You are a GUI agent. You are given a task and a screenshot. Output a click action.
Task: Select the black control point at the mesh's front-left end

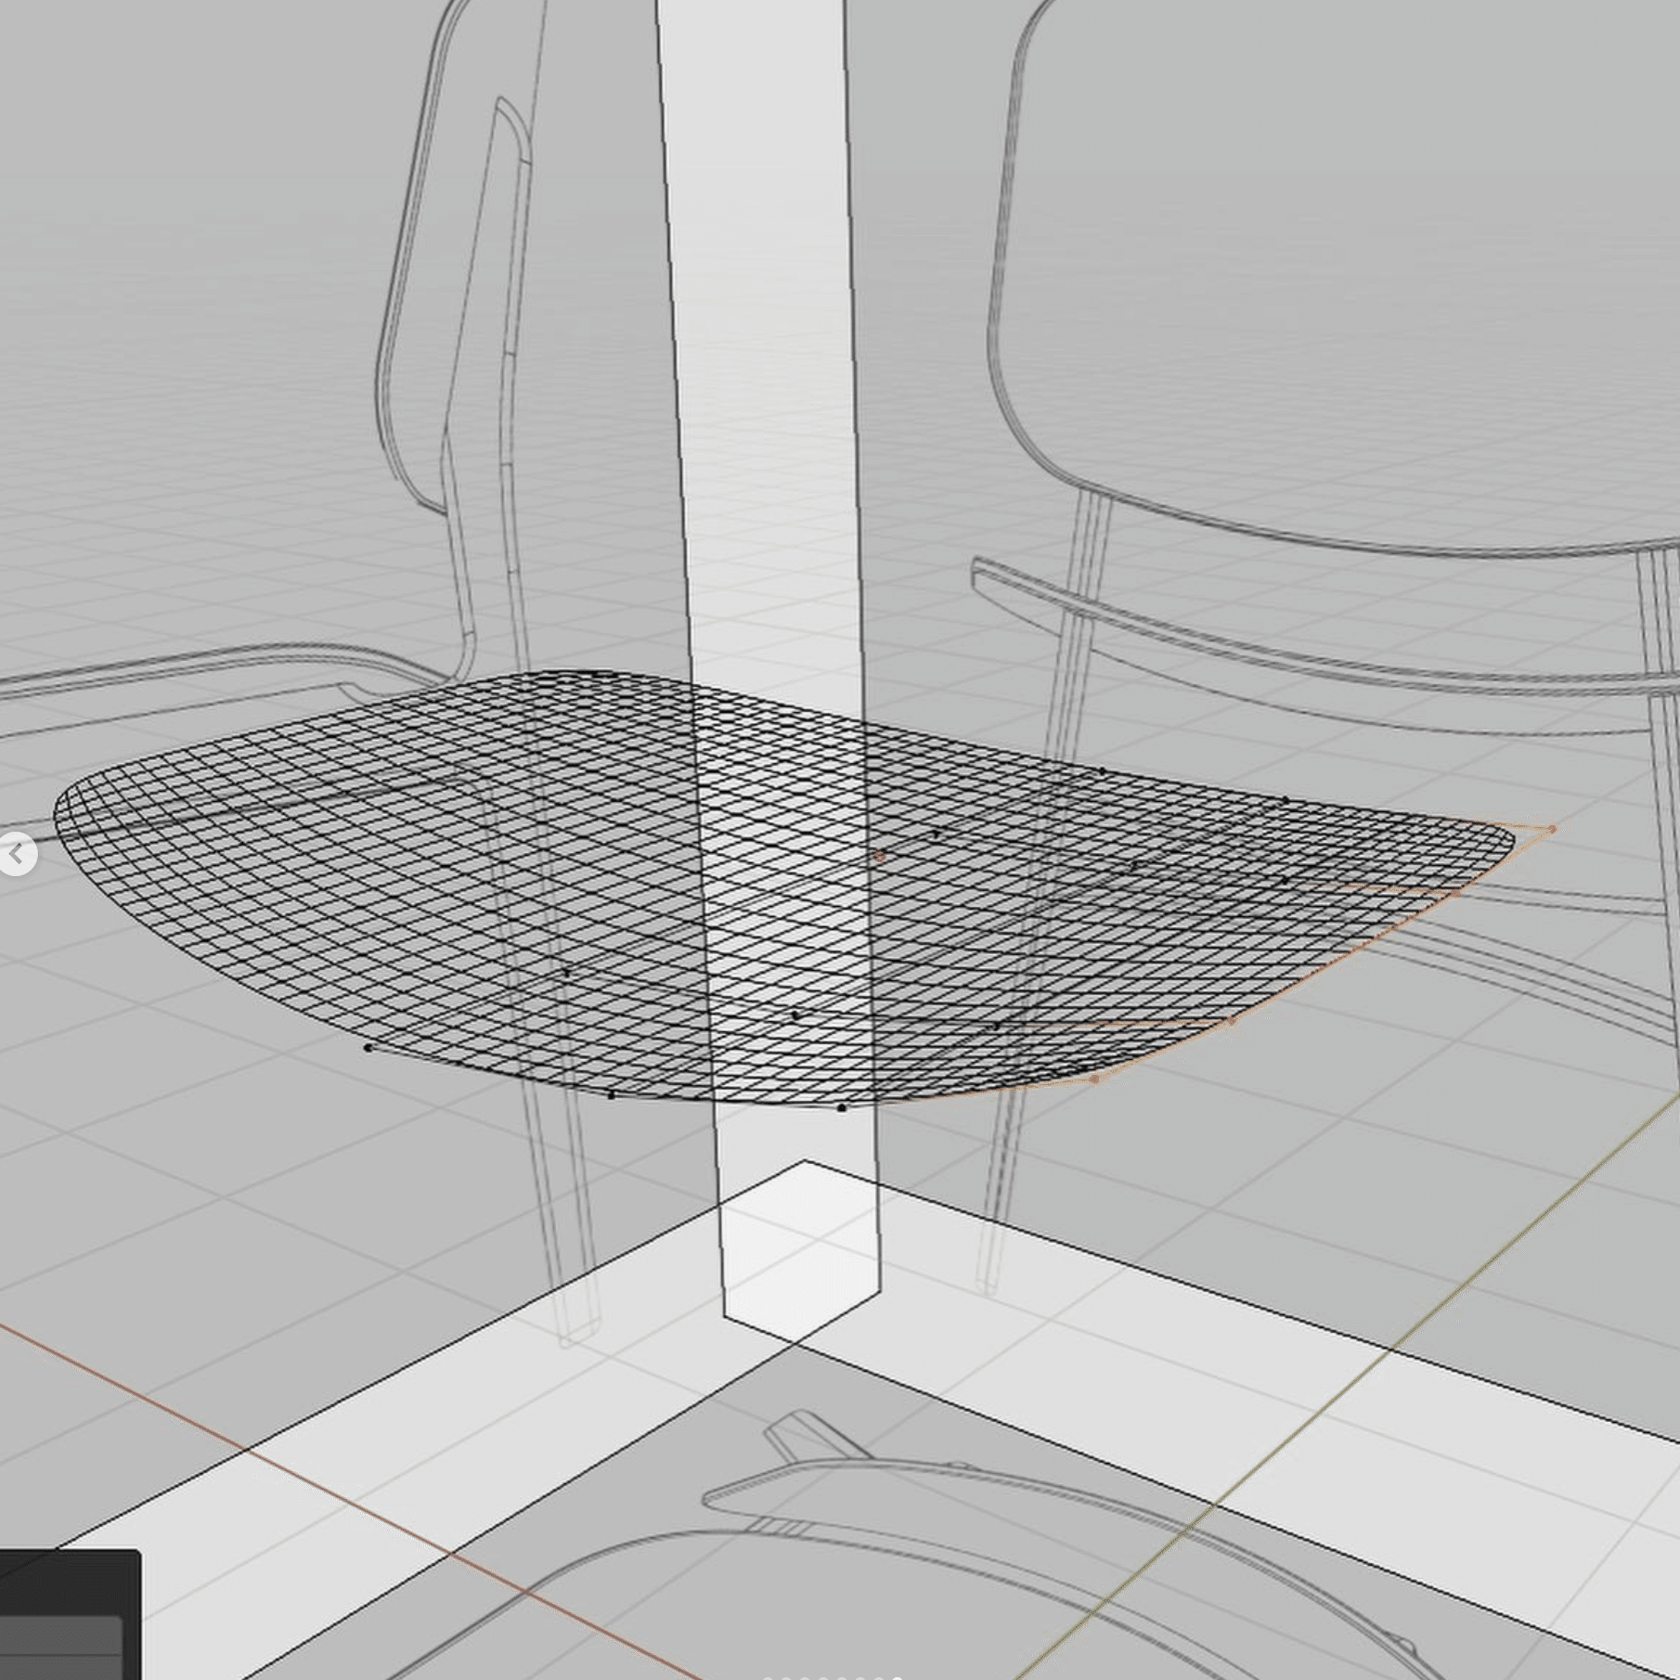[368, 1048]
